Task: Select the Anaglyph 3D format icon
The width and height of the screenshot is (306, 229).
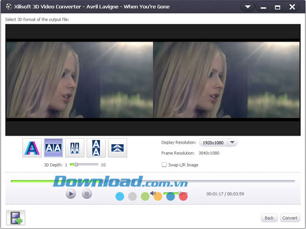Action: click(x=32, y=148)
